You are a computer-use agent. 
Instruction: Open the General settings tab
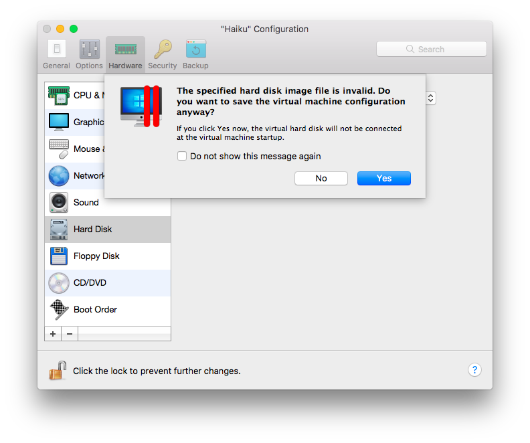pos(56,54)
